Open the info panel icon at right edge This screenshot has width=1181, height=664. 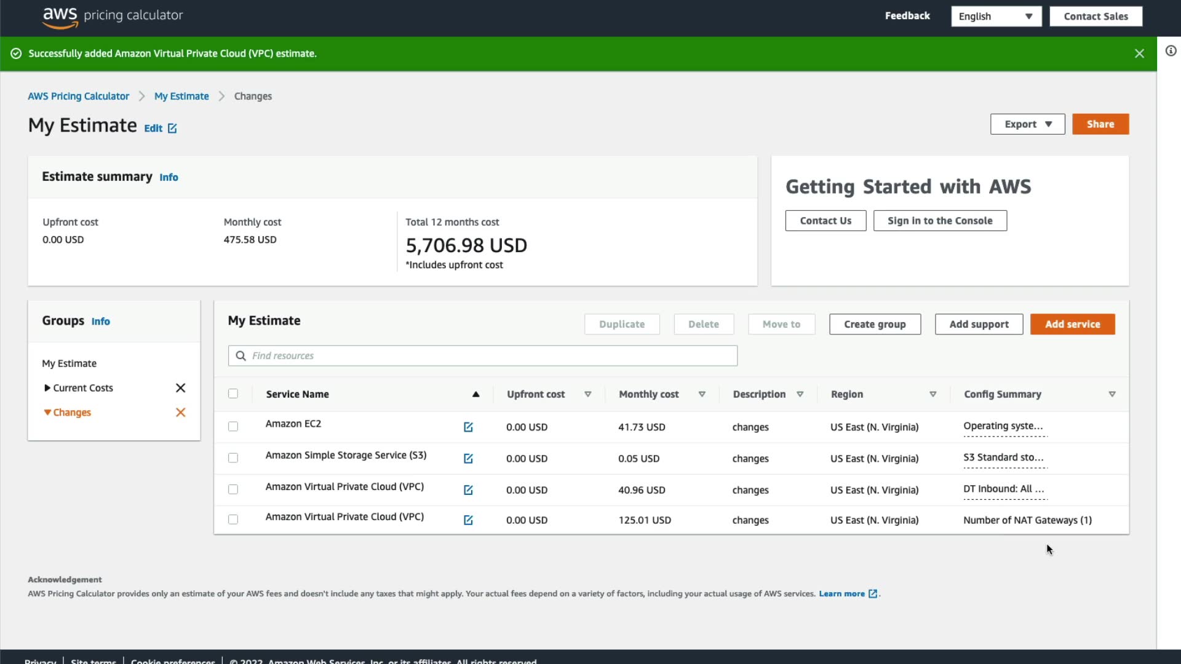1171,51
